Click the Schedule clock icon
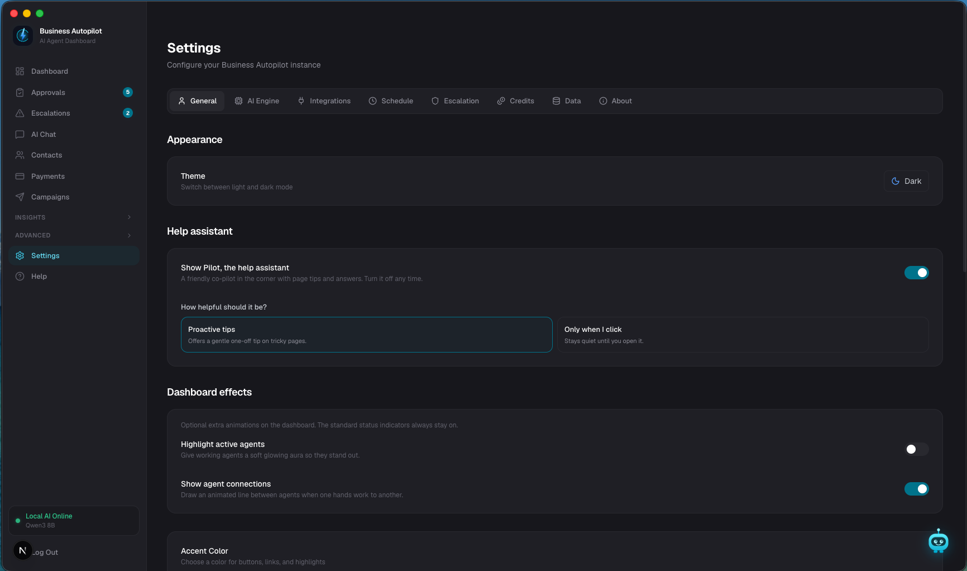This screenshot has width=967, height=571. pos(372,101)
